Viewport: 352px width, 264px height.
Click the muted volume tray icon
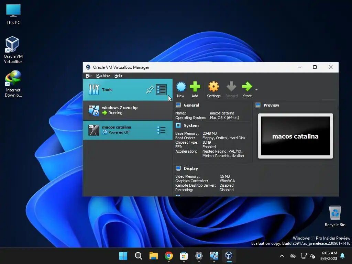point(312,256)
